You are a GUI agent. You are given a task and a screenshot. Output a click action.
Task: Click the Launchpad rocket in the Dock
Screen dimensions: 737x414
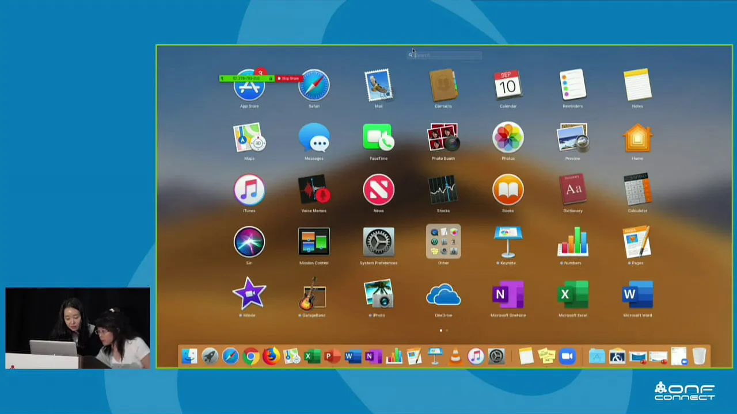click(x=210, y=356)
